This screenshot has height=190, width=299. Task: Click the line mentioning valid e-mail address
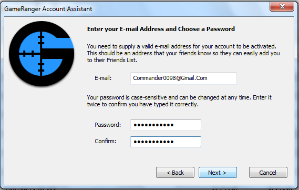[x=181, y=46]
